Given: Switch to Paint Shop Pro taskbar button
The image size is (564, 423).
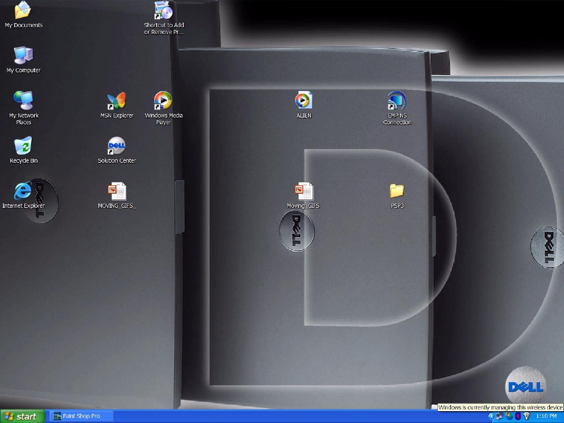Looking at the screenshot, I should click(81, 416).
